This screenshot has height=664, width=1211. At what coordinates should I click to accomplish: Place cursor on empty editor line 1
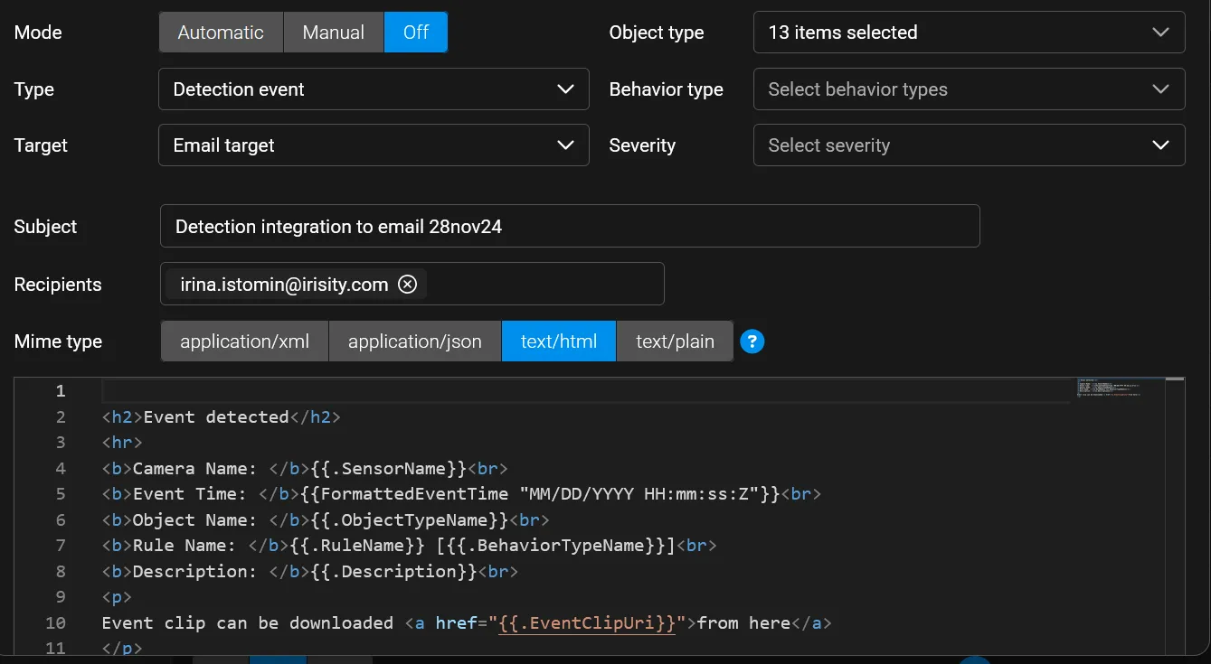point(586,391)
